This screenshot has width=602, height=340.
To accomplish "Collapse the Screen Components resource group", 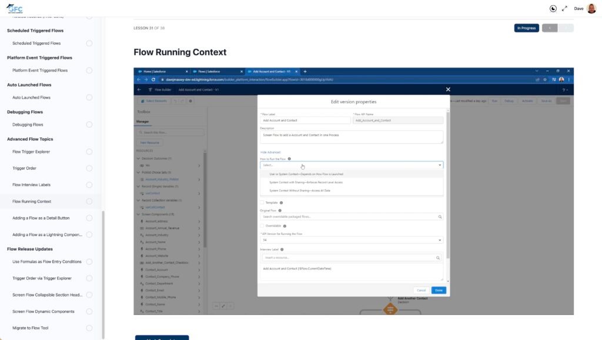I will [x=139, y=215].
